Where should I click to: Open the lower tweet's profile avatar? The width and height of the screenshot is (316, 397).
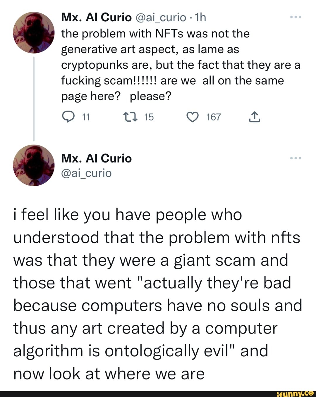34,165
